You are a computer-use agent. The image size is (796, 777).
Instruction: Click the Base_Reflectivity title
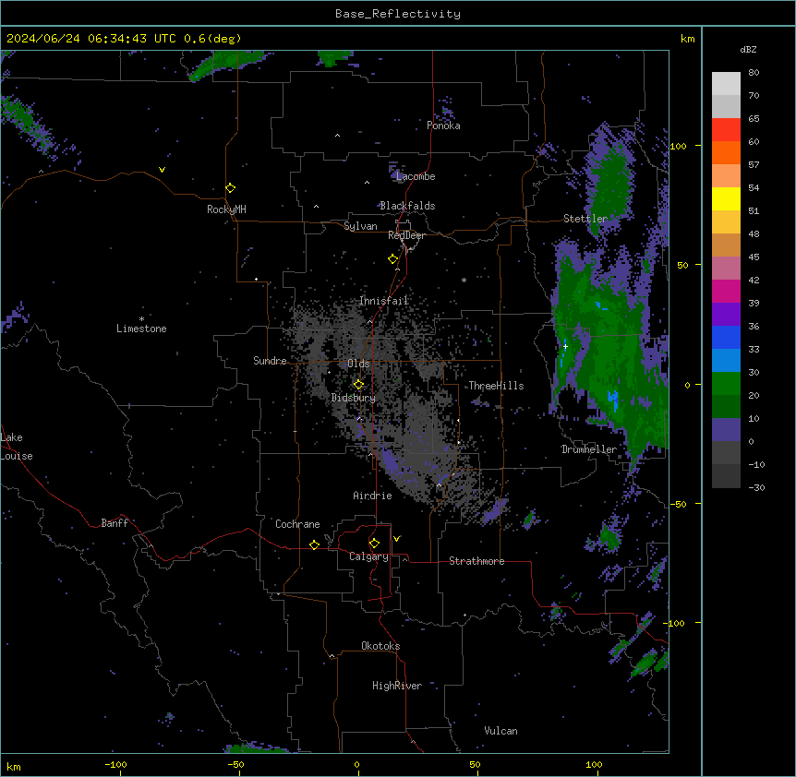[398, 14]
